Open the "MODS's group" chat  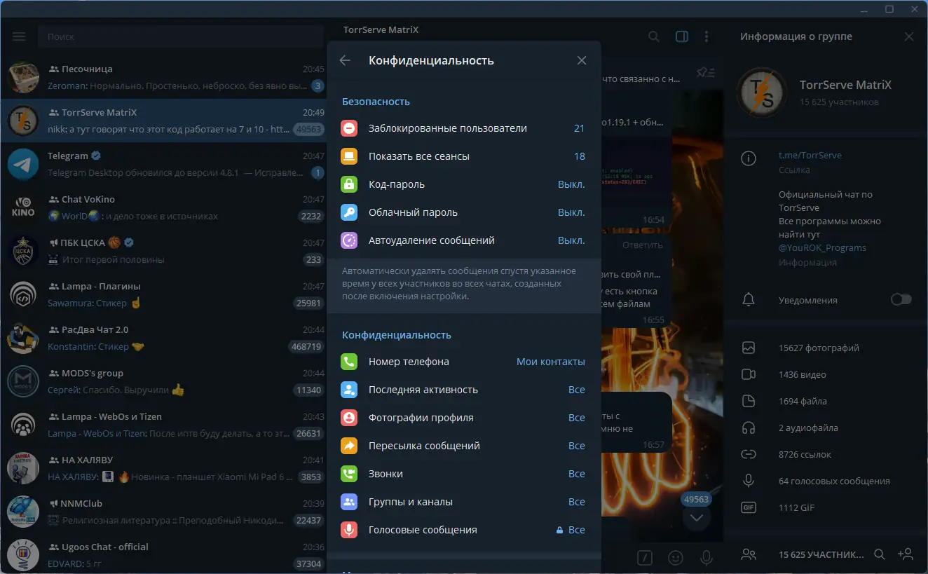[164, 381]
